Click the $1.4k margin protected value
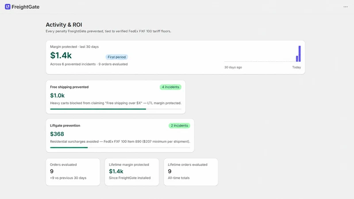Screen dimensions: 354x199 point(61,55)
